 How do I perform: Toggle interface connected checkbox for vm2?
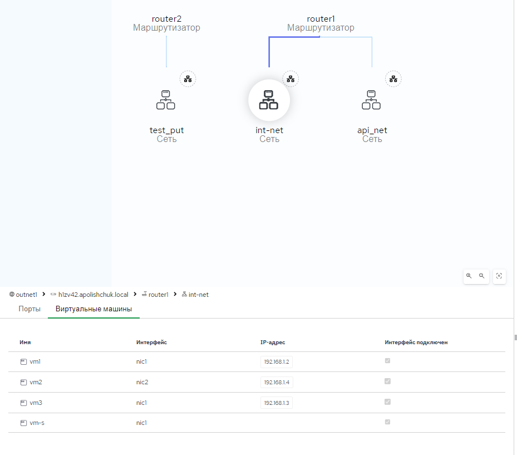(387, 381)
